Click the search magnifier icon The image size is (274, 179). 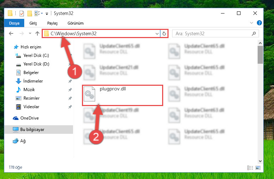pos(254,33)
